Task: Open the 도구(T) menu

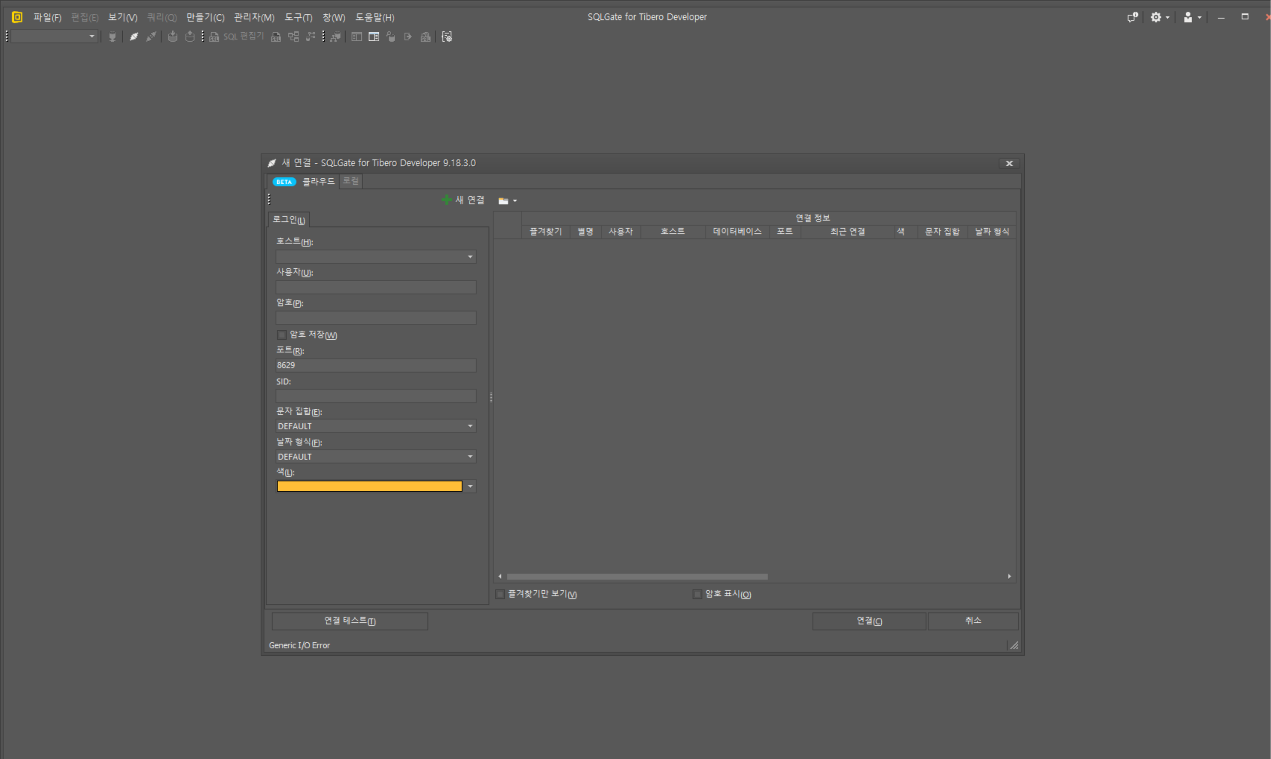Action: tap(298, 17)
